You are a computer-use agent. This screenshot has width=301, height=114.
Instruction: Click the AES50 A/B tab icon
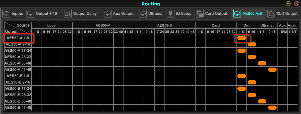[237, 14]
